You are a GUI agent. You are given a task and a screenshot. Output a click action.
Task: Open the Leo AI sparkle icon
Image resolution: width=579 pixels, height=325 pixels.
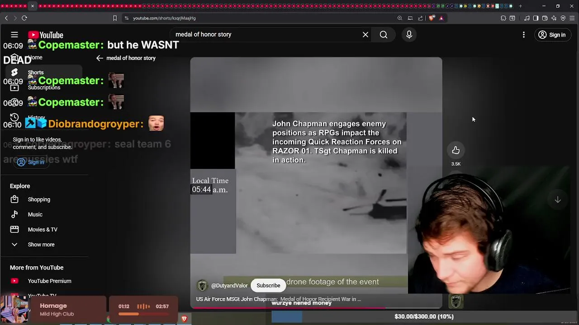pos(554,18)
